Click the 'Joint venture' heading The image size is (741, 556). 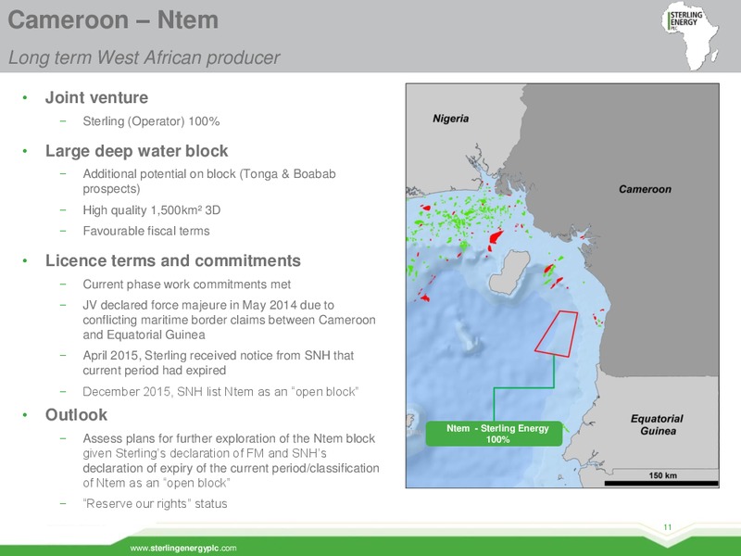pyautogui.click(x=96, y=97)
